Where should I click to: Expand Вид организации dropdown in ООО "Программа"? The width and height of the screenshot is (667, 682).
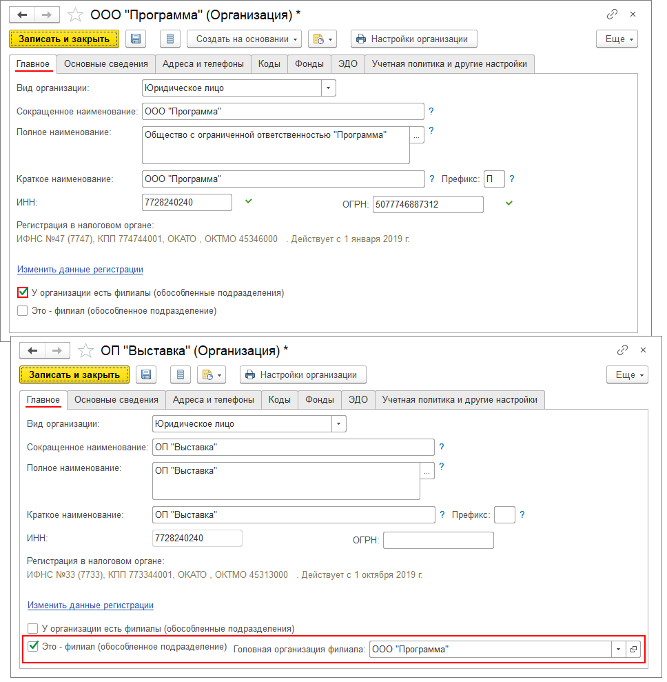click(329, 88)
